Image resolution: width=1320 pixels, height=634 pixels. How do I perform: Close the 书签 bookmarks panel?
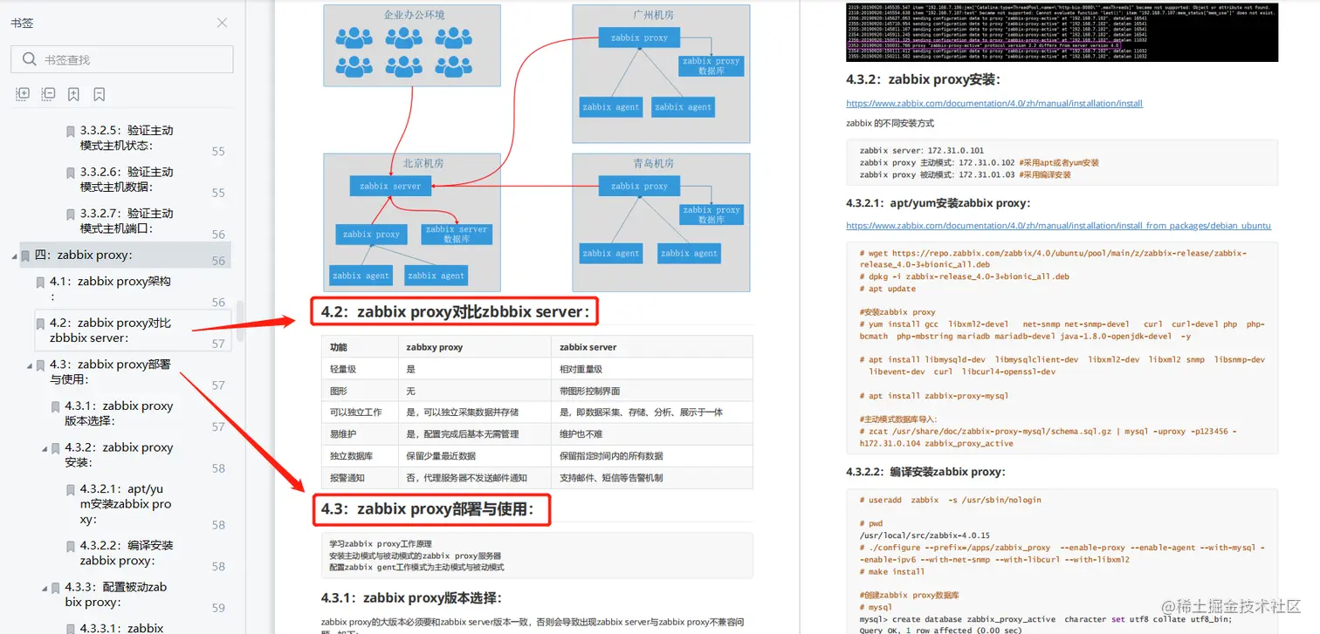coord(223,24)
